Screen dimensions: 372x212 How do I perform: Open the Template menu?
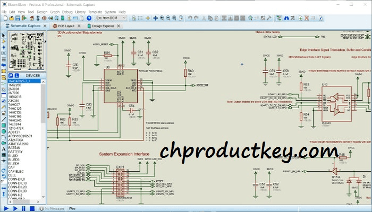tap(95, 12)
